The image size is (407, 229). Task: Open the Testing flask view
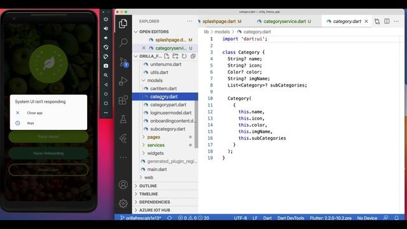tap(123, 119)
